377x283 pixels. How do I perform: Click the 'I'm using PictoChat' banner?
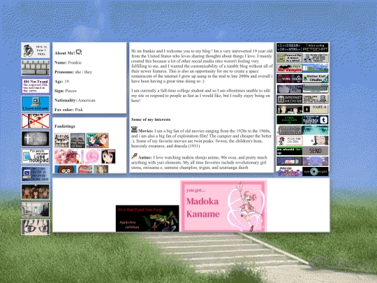pyautogui.click(x=316, y=48)
